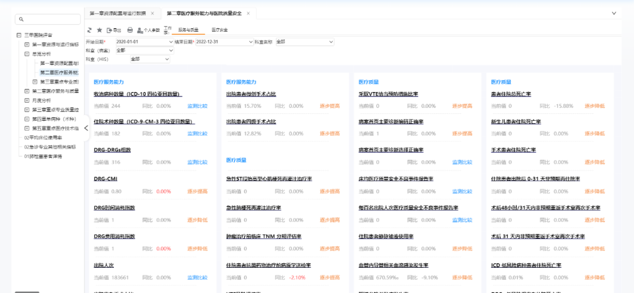Open 02急诊专业其他相关指标 in the tree
This screenshot has width=634, height=293.
(50, 147)
